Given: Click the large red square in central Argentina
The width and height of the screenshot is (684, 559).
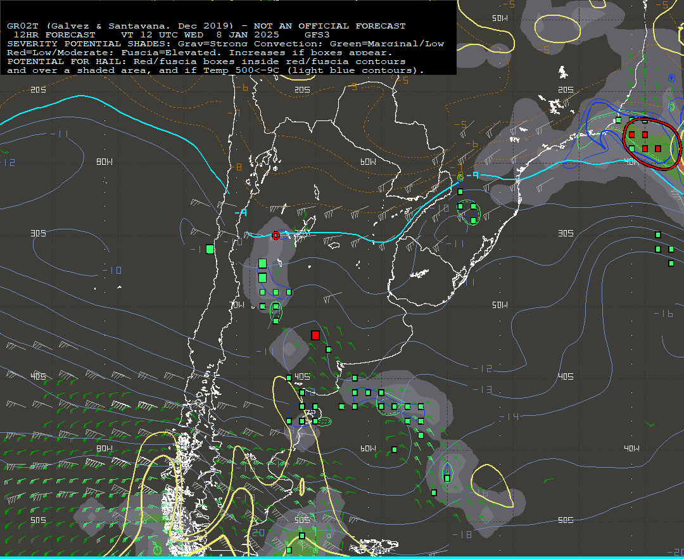Looking at the screenshot, I should (x=315, y=335).
